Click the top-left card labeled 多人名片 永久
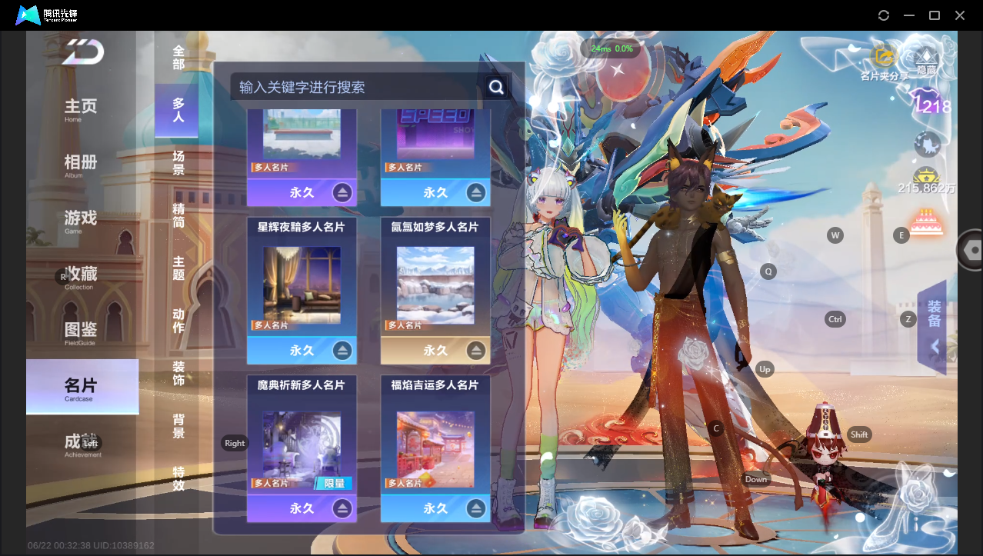This screenshot has width=983, height=556. [302, 158]
